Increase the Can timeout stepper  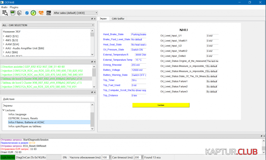pos(142,156)
